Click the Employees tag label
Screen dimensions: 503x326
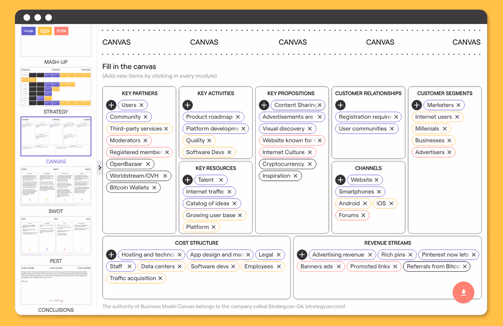pyautogui.click(x=258, y=266)
